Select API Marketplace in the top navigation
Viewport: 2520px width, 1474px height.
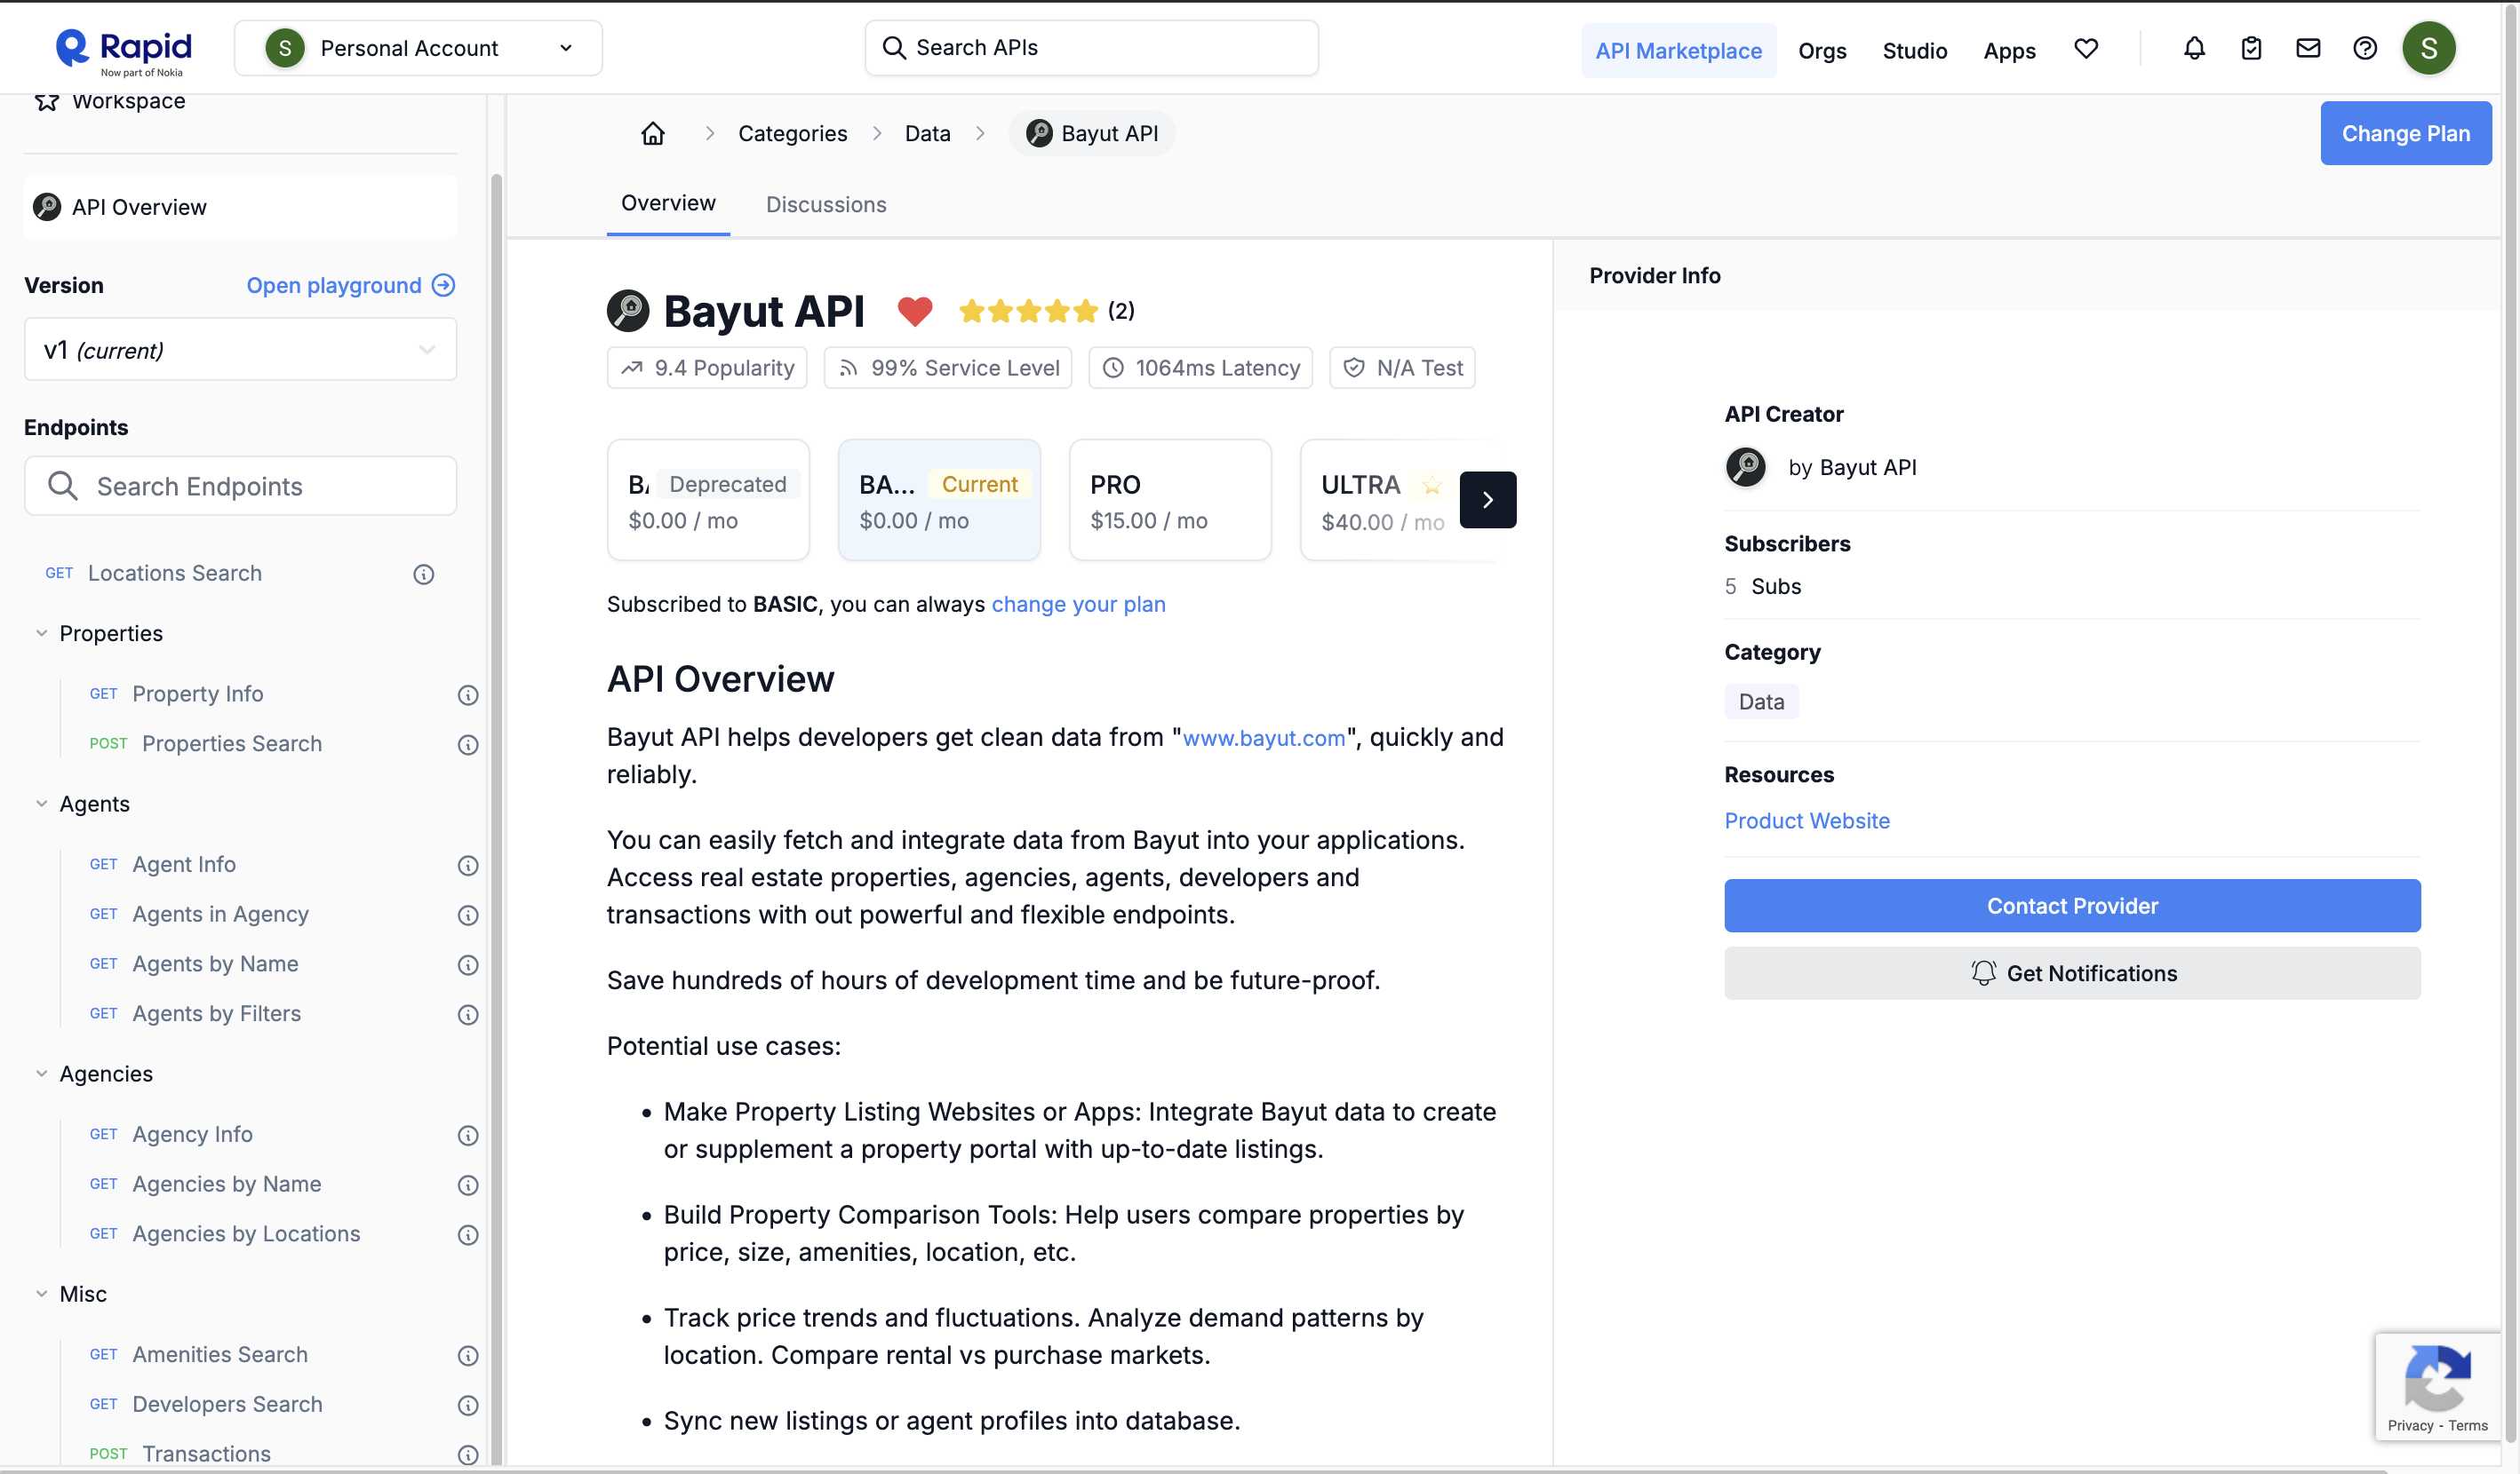[x=1679, y=50]
